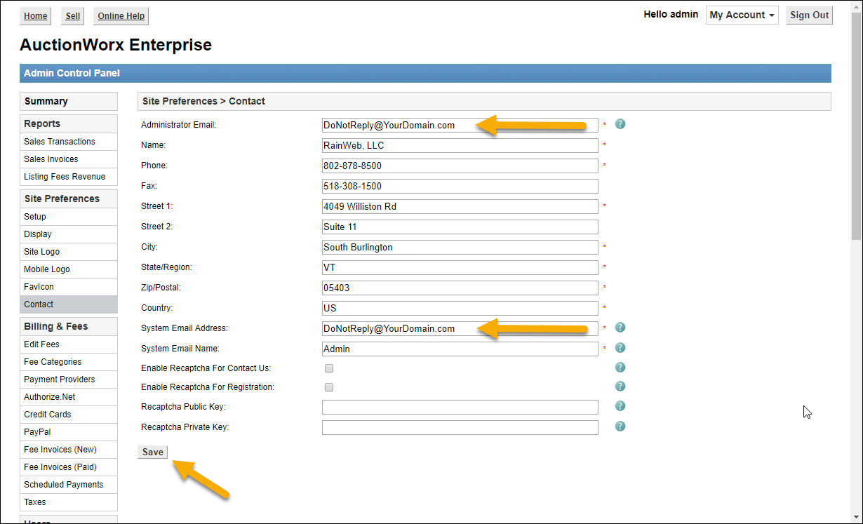Go to Display preferences
Screen dimensions: 863x524
(69, 234)
